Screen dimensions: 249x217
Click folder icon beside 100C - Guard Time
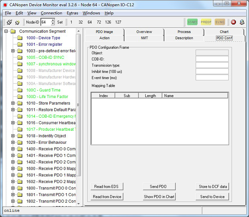pyautogui.click(x=20, y=90)
